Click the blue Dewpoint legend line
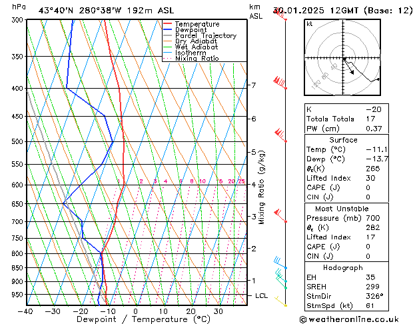The width and height of the screenshot is (419, 324). (167, 30)
